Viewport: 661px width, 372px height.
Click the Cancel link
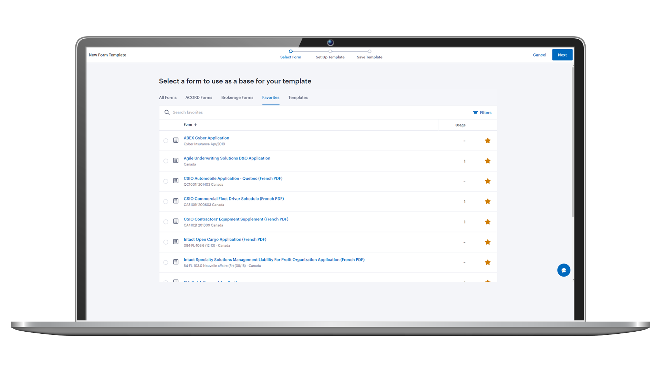click(539, 55)
